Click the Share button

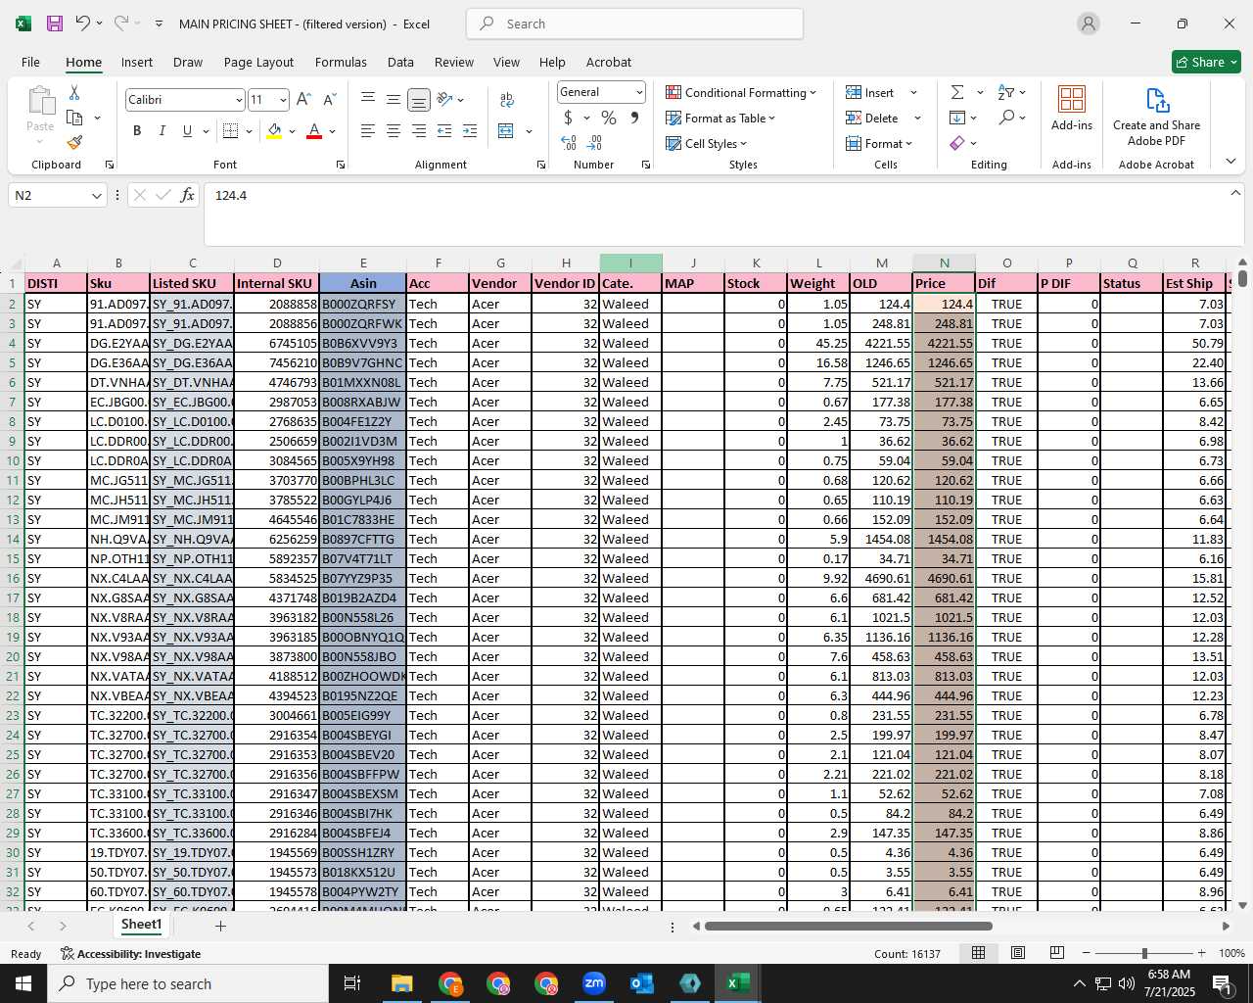coord(1206,62)
